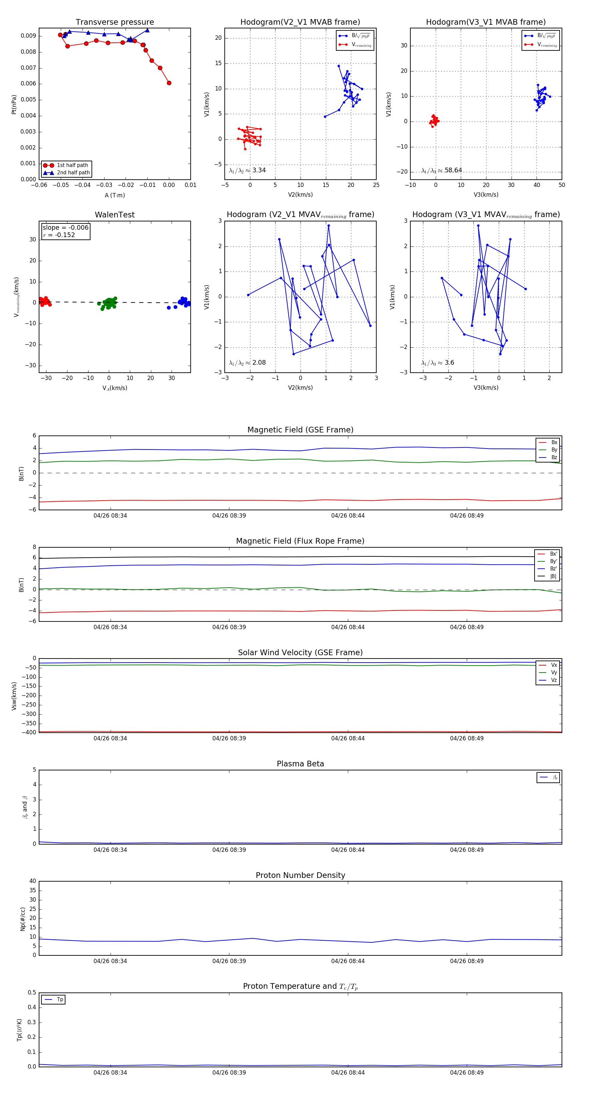Click the 'Vx' legend entry in velocity panel

pyautogui.click(x=548, y=665)
